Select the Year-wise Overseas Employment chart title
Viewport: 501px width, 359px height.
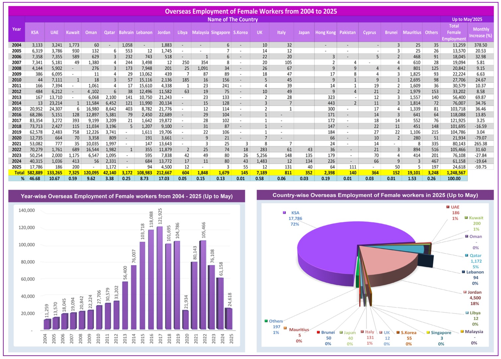(x=126, y=196)
